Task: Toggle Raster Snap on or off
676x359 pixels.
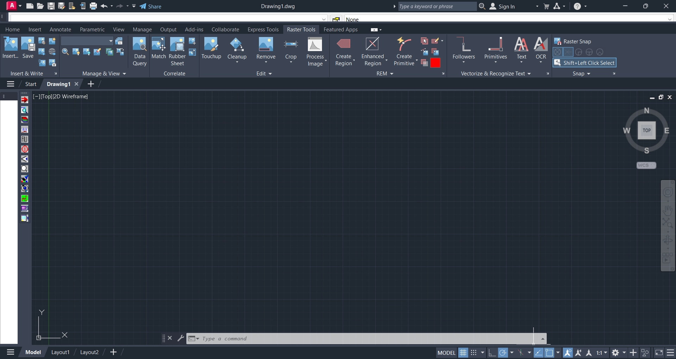Action: click(x=572, y=42)
